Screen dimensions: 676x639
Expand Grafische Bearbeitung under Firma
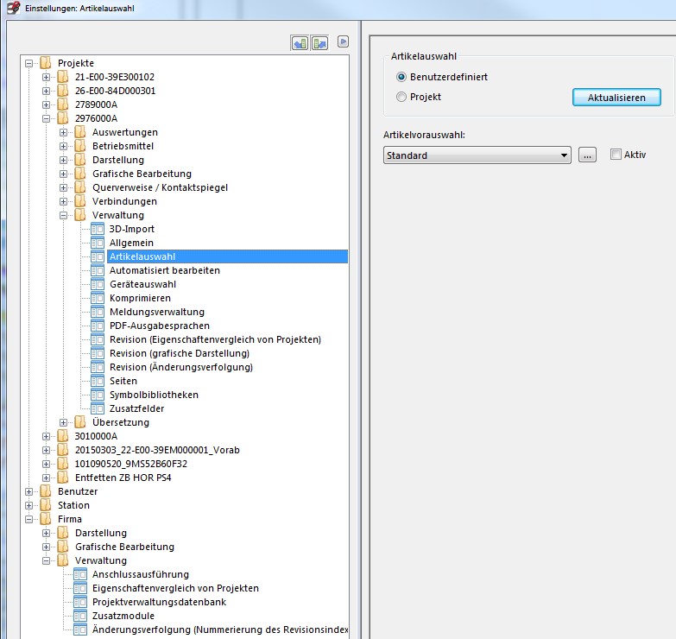pos(46,547)
